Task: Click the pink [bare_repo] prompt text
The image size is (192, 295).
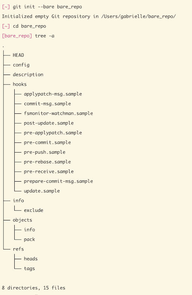Action: pyautogui.click(x=17, y=36)
